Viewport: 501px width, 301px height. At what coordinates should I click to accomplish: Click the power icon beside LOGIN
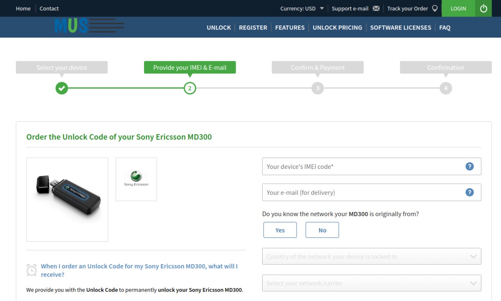click(483, 8)
